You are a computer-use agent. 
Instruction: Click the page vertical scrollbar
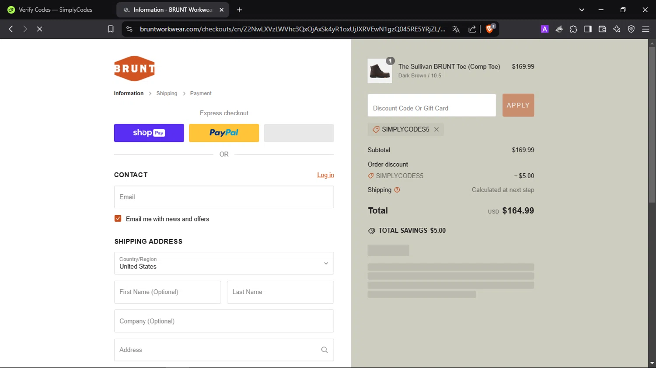pyautogui.click(x=652, y=124)
